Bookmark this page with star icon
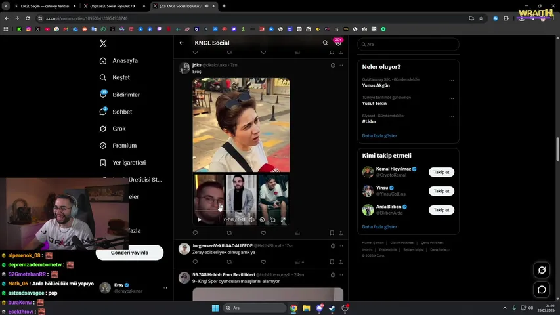The image size is (560, 315). pos(481,18)
